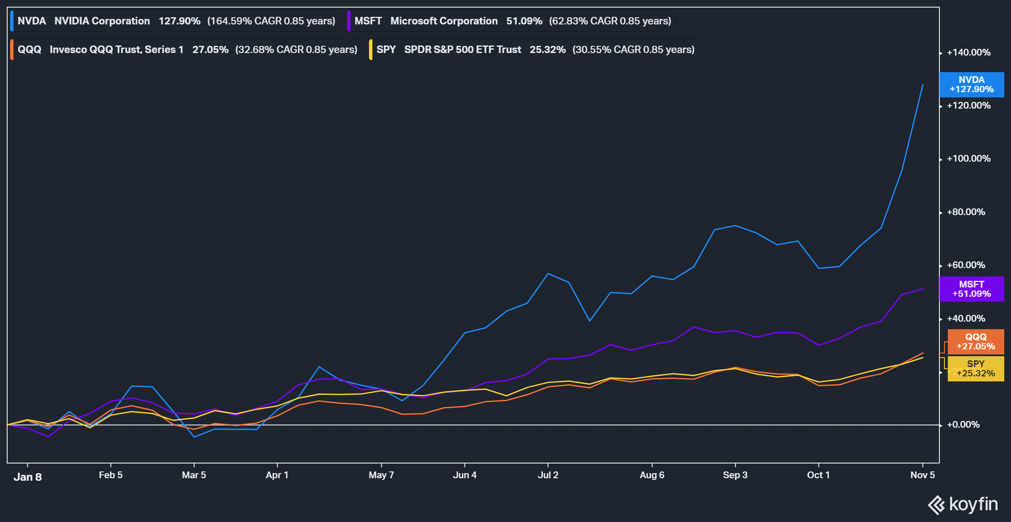
Task: Click the Feb 5 date label
Action: [x=111, y=475]
